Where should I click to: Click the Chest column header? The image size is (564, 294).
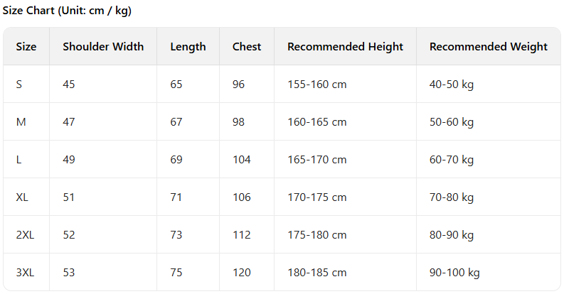(x=247, y=47)
